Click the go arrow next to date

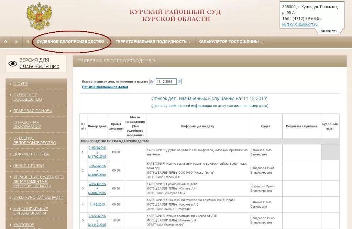point(179,81)
